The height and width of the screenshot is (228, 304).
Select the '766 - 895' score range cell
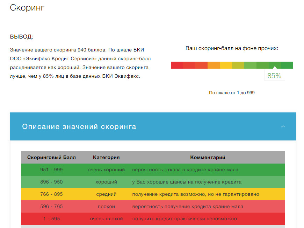pos(51,194)
